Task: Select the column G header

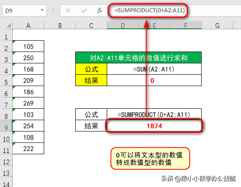Action: (x=217, y=25)
